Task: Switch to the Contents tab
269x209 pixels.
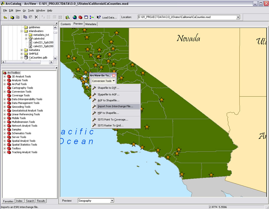Action: point(66,24)
